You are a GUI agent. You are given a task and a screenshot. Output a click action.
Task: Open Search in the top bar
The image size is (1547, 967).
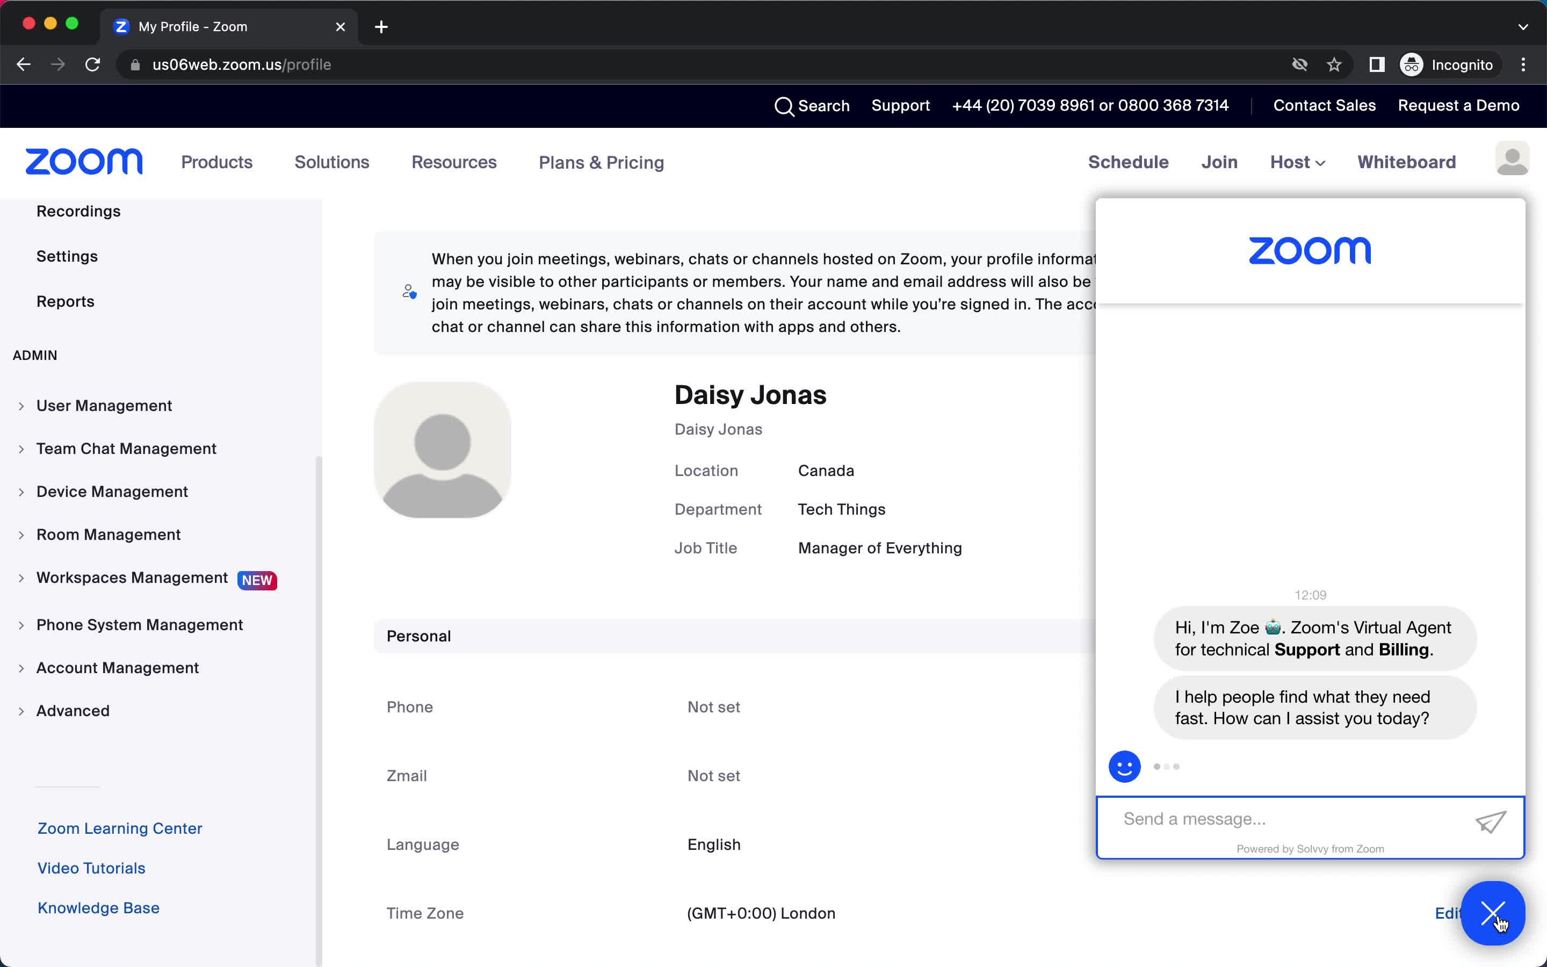point(812,105)
